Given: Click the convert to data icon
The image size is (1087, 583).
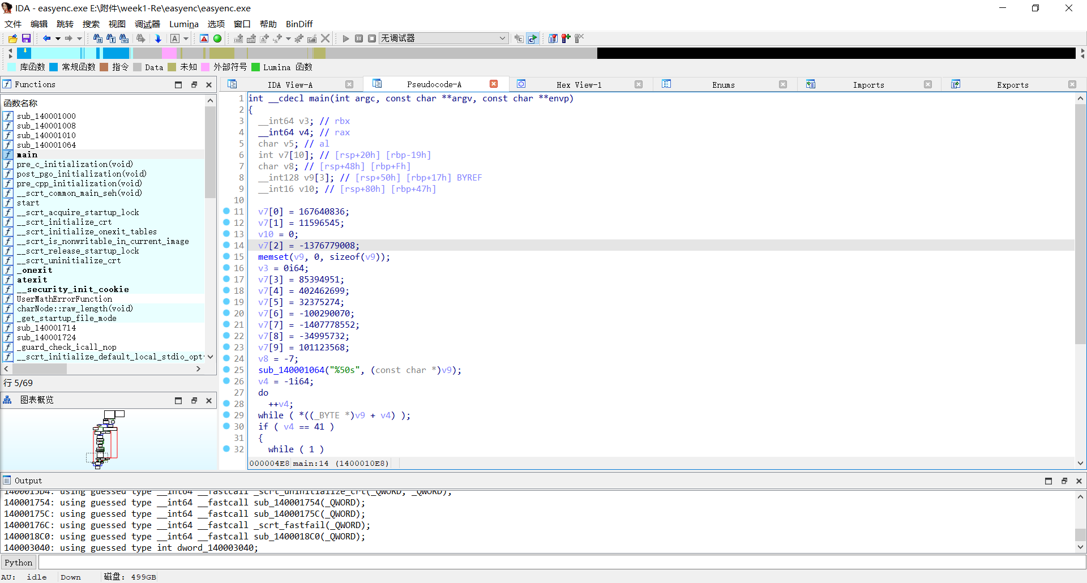Looking at the screenshot, I should point(251,38).
